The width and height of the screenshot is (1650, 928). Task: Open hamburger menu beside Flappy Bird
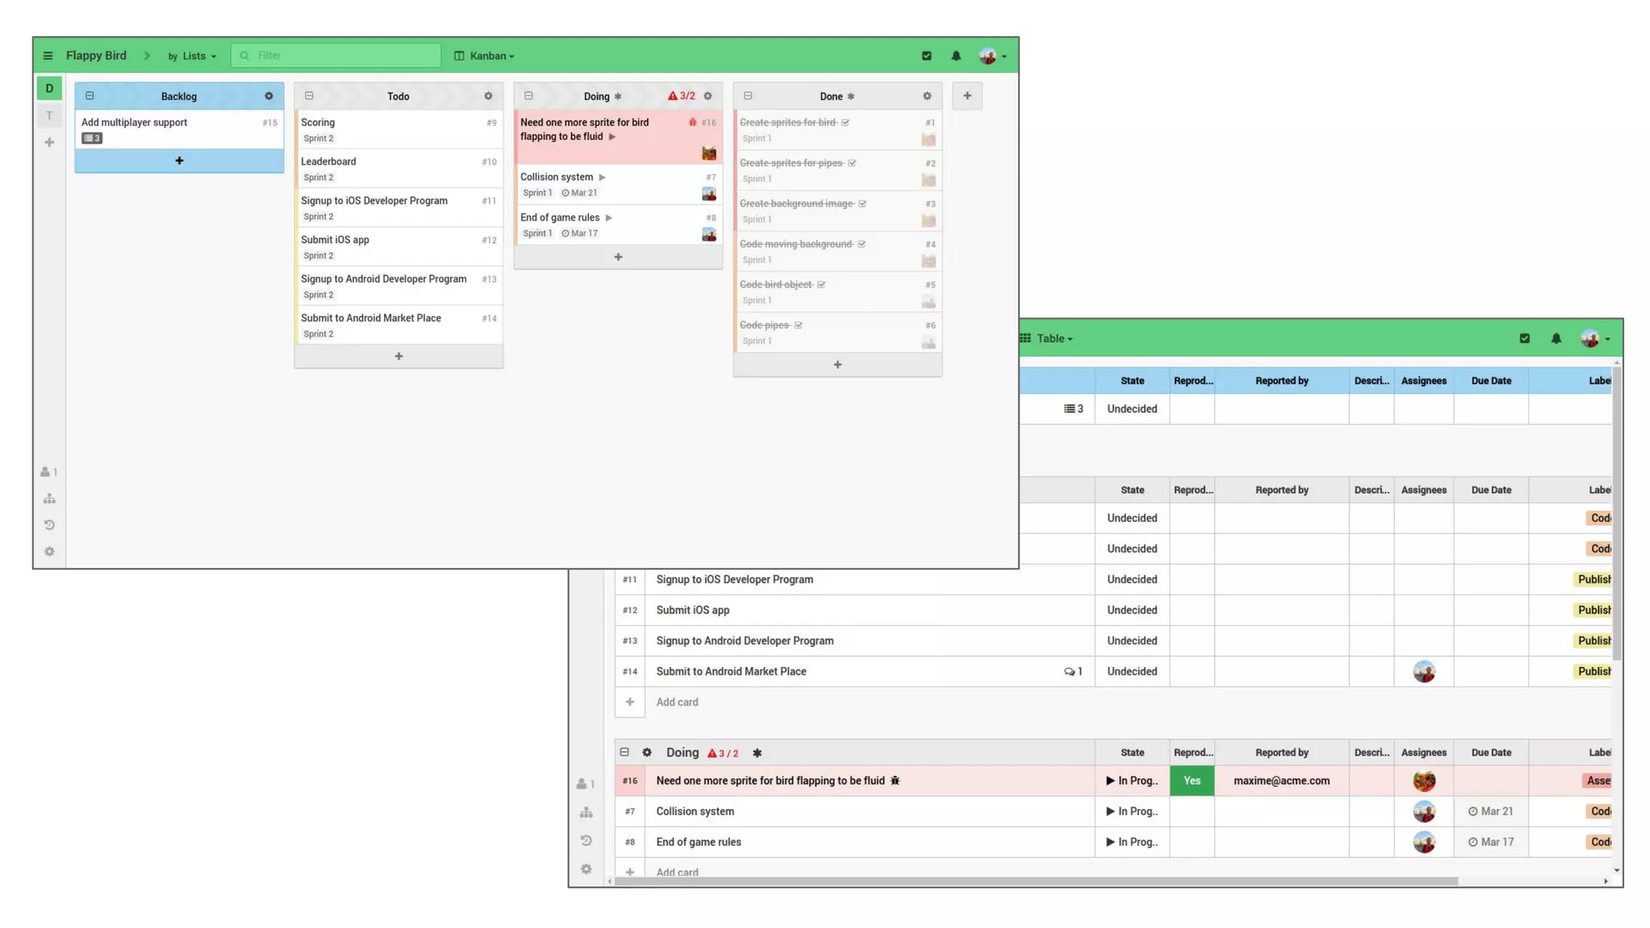point(48,56)
